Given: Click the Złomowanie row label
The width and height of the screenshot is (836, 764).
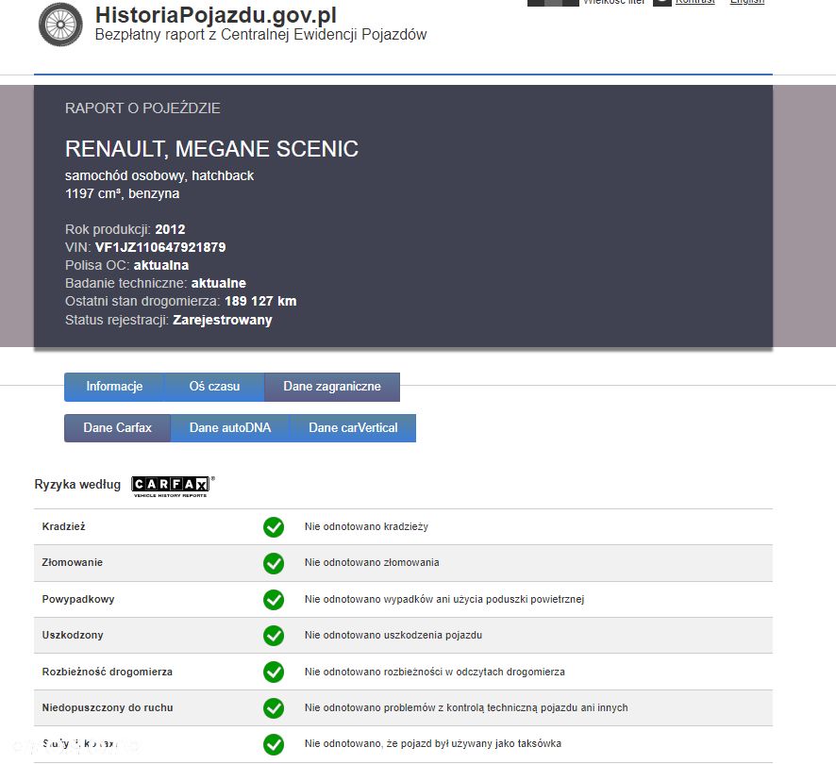Looking at the screenshot, I should point(72,562).
